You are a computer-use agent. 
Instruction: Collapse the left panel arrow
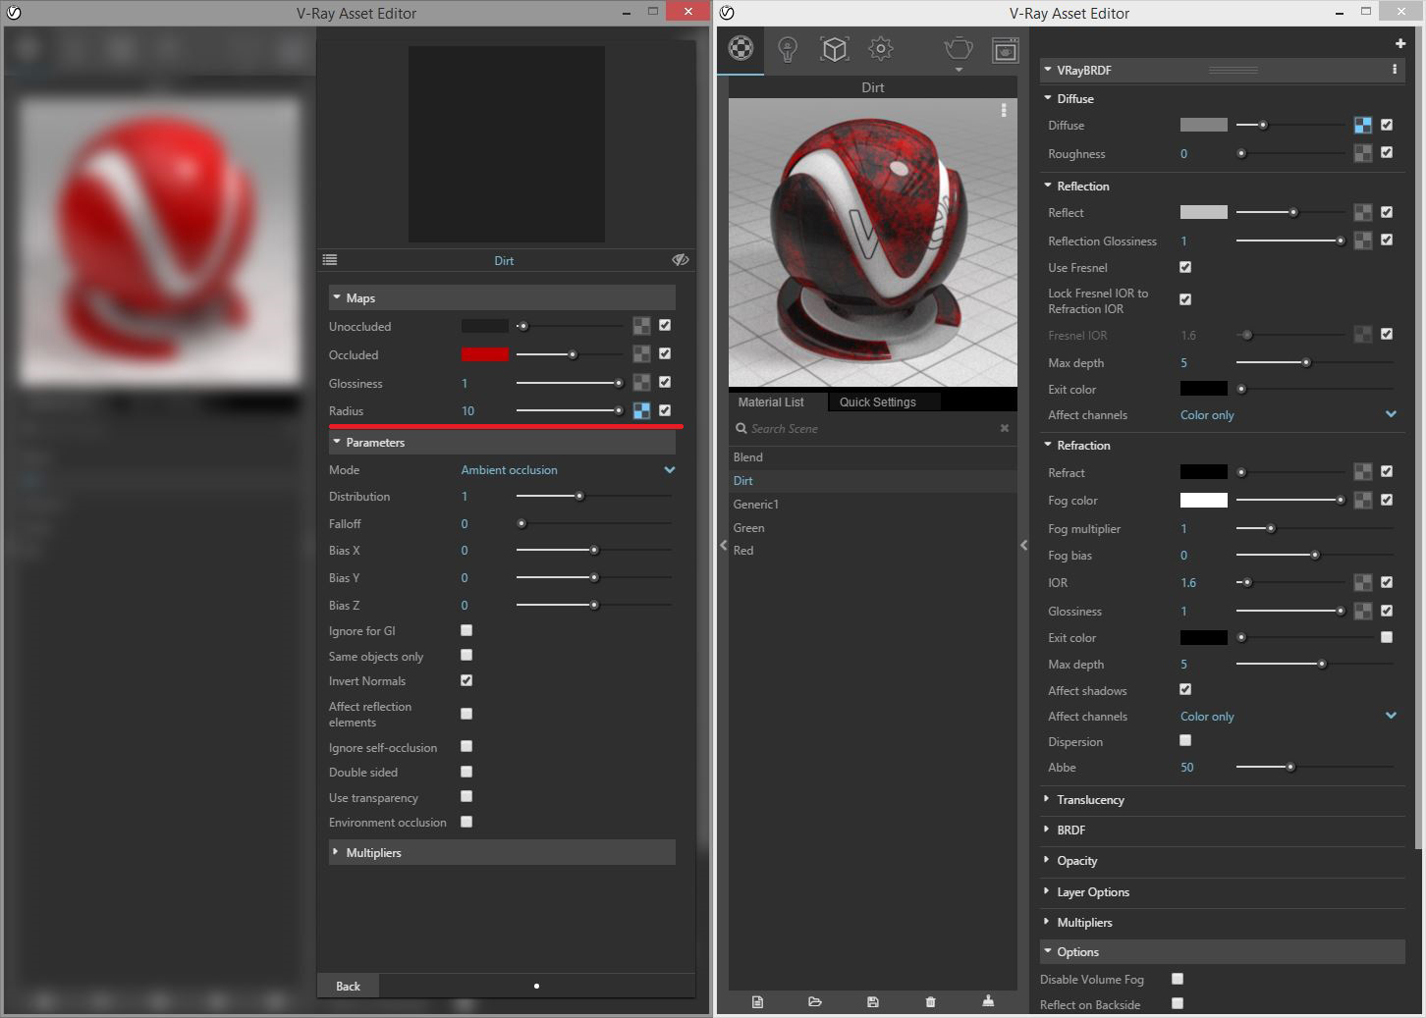(x=724, y=545)
